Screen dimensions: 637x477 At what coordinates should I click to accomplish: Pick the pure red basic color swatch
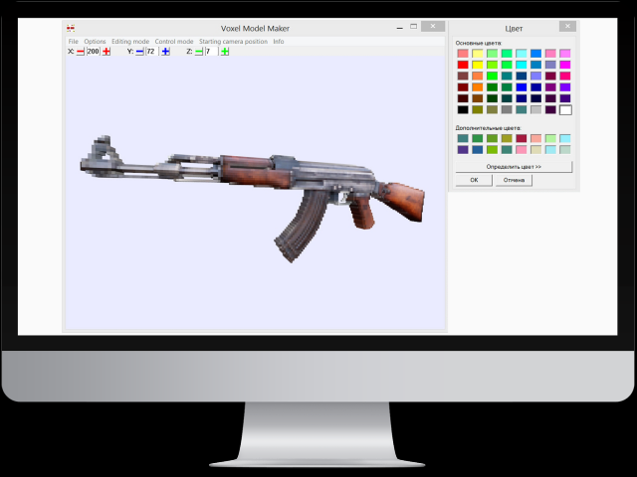click(463, 65)
